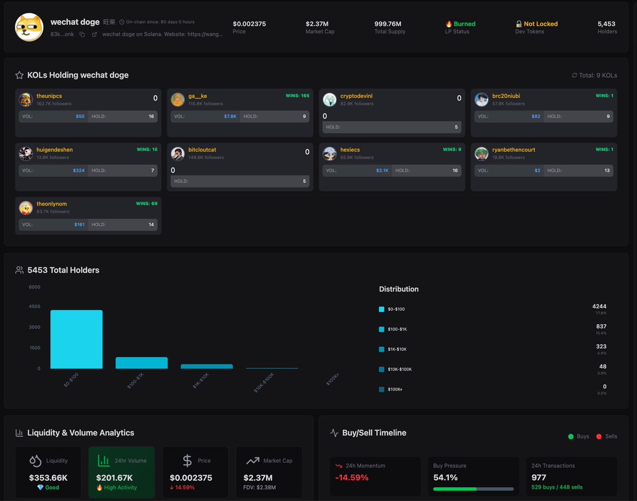Open theonlynom profile name link

coord(51,204)
